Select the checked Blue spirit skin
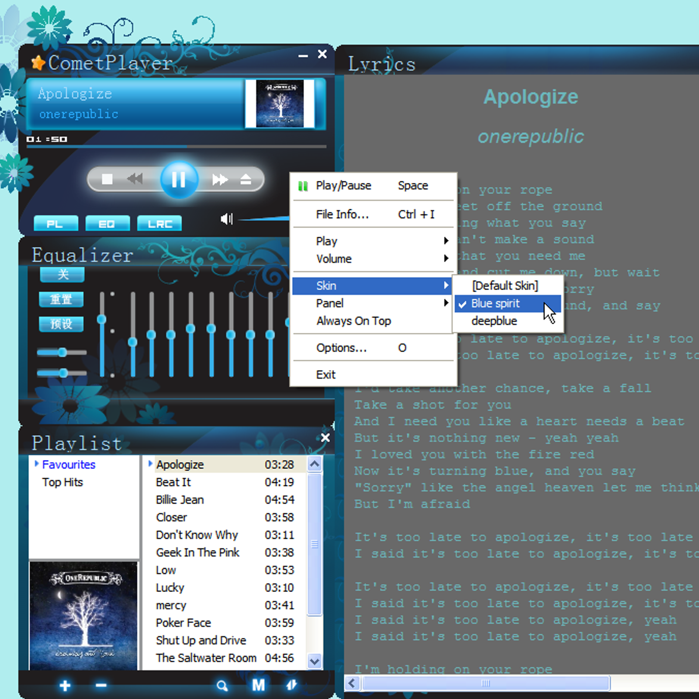This screenshot has width=699, height=699. click(508, 304)
